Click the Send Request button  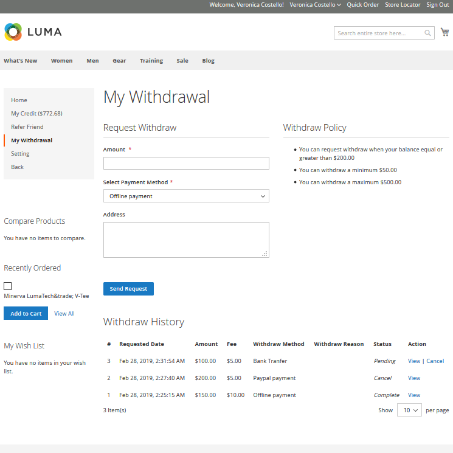tap(128, 289)
